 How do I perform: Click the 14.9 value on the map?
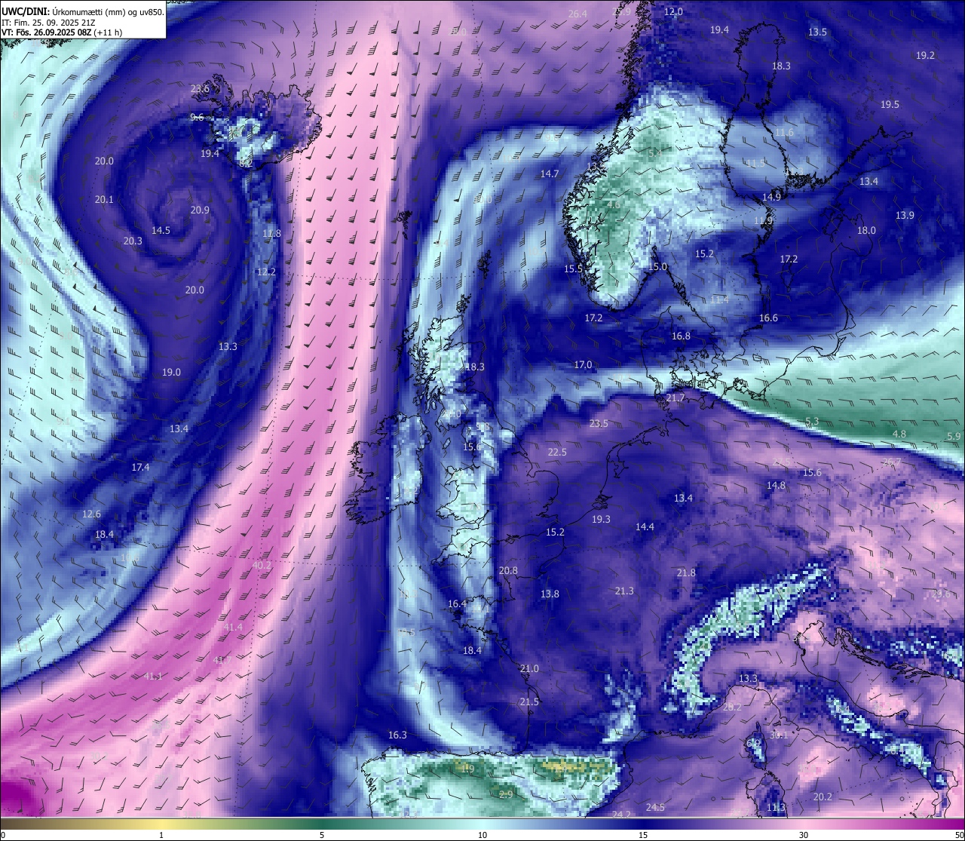pos(771,196)
